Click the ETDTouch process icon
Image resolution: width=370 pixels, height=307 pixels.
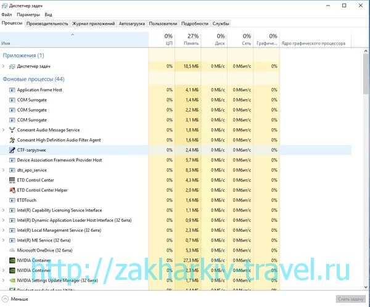tap(12, 200)
